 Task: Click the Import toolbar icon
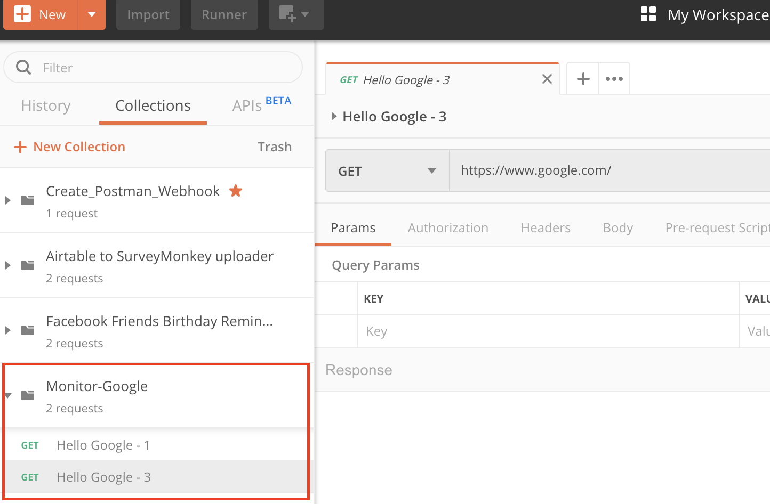148,14
